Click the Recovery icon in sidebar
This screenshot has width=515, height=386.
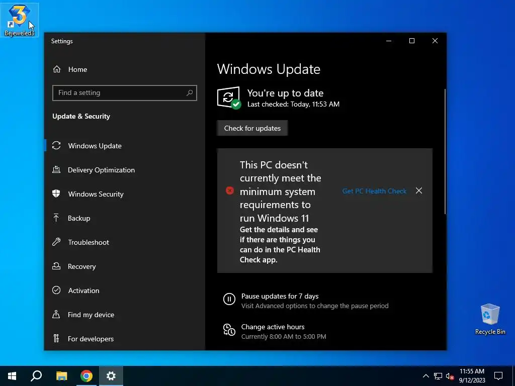(x=56, y=266)
